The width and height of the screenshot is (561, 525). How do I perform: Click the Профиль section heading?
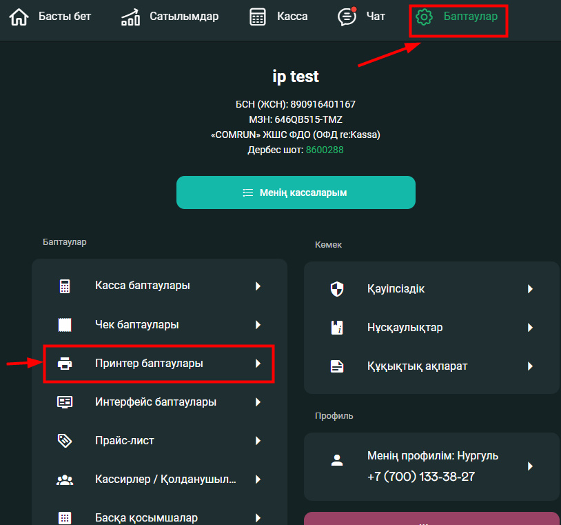[334, 416]
